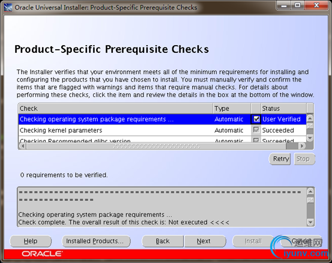
Task: Click the Oracle Universal Installer title bar icon
Action: (x=8, y=7)
